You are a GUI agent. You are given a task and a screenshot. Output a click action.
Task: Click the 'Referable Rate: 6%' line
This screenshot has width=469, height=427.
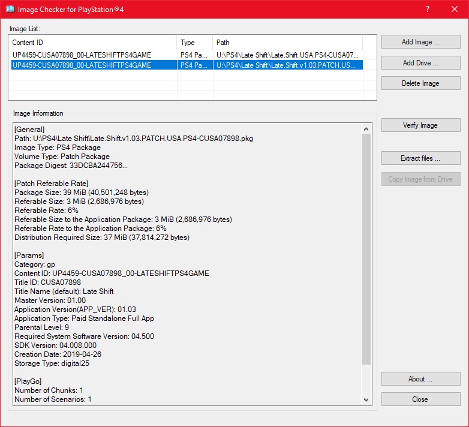click(46, 211)
